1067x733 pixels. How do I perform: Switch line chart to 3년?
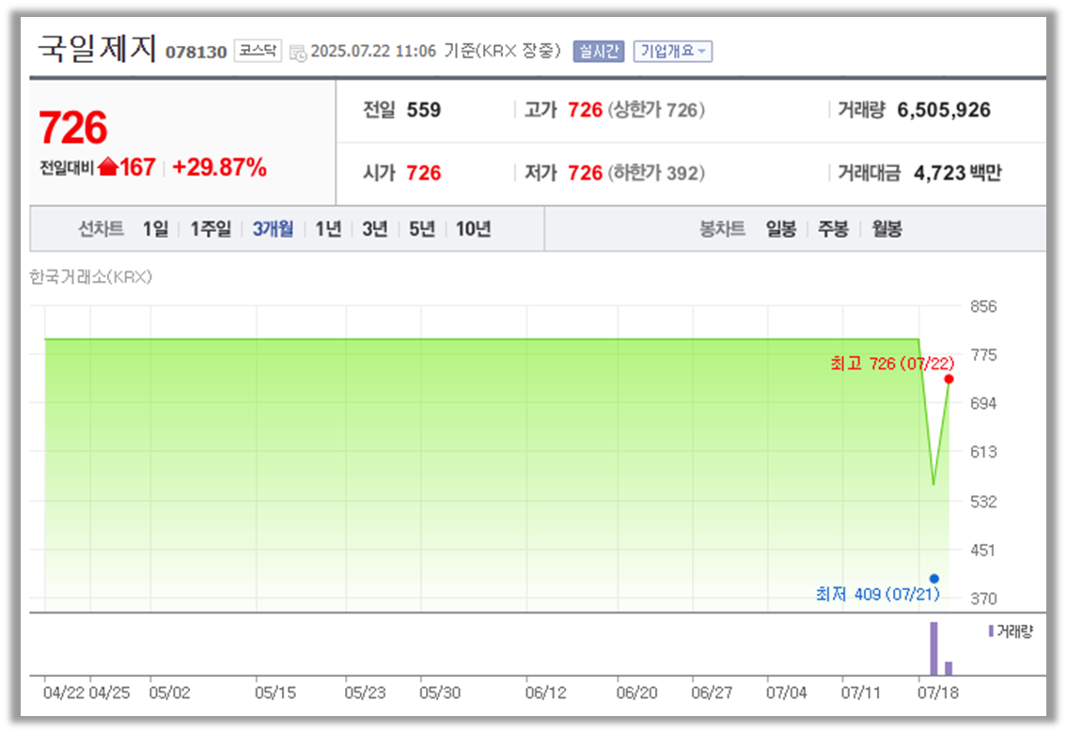click(375, 229)
